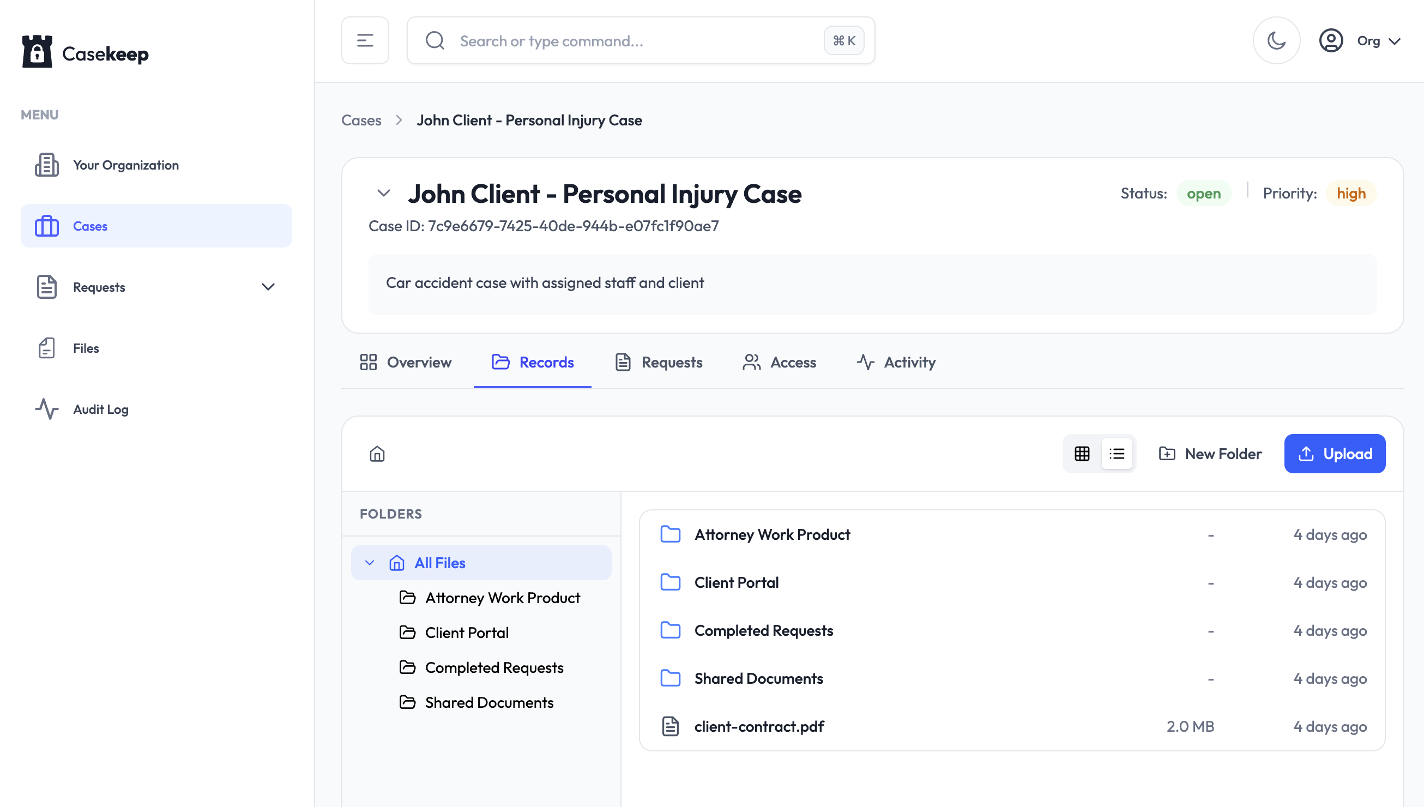Focus the search or type command field

641,40
